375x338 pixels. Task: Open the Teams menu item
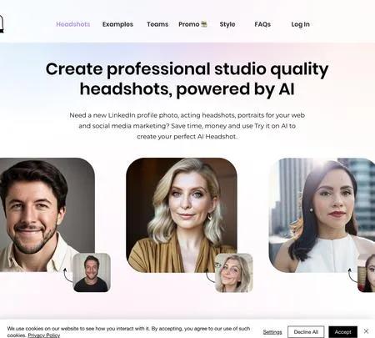point(157,24)
